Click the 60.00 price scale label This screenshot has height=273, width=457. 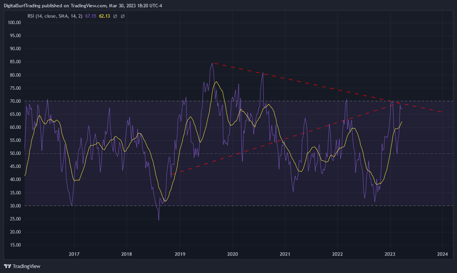15,127
